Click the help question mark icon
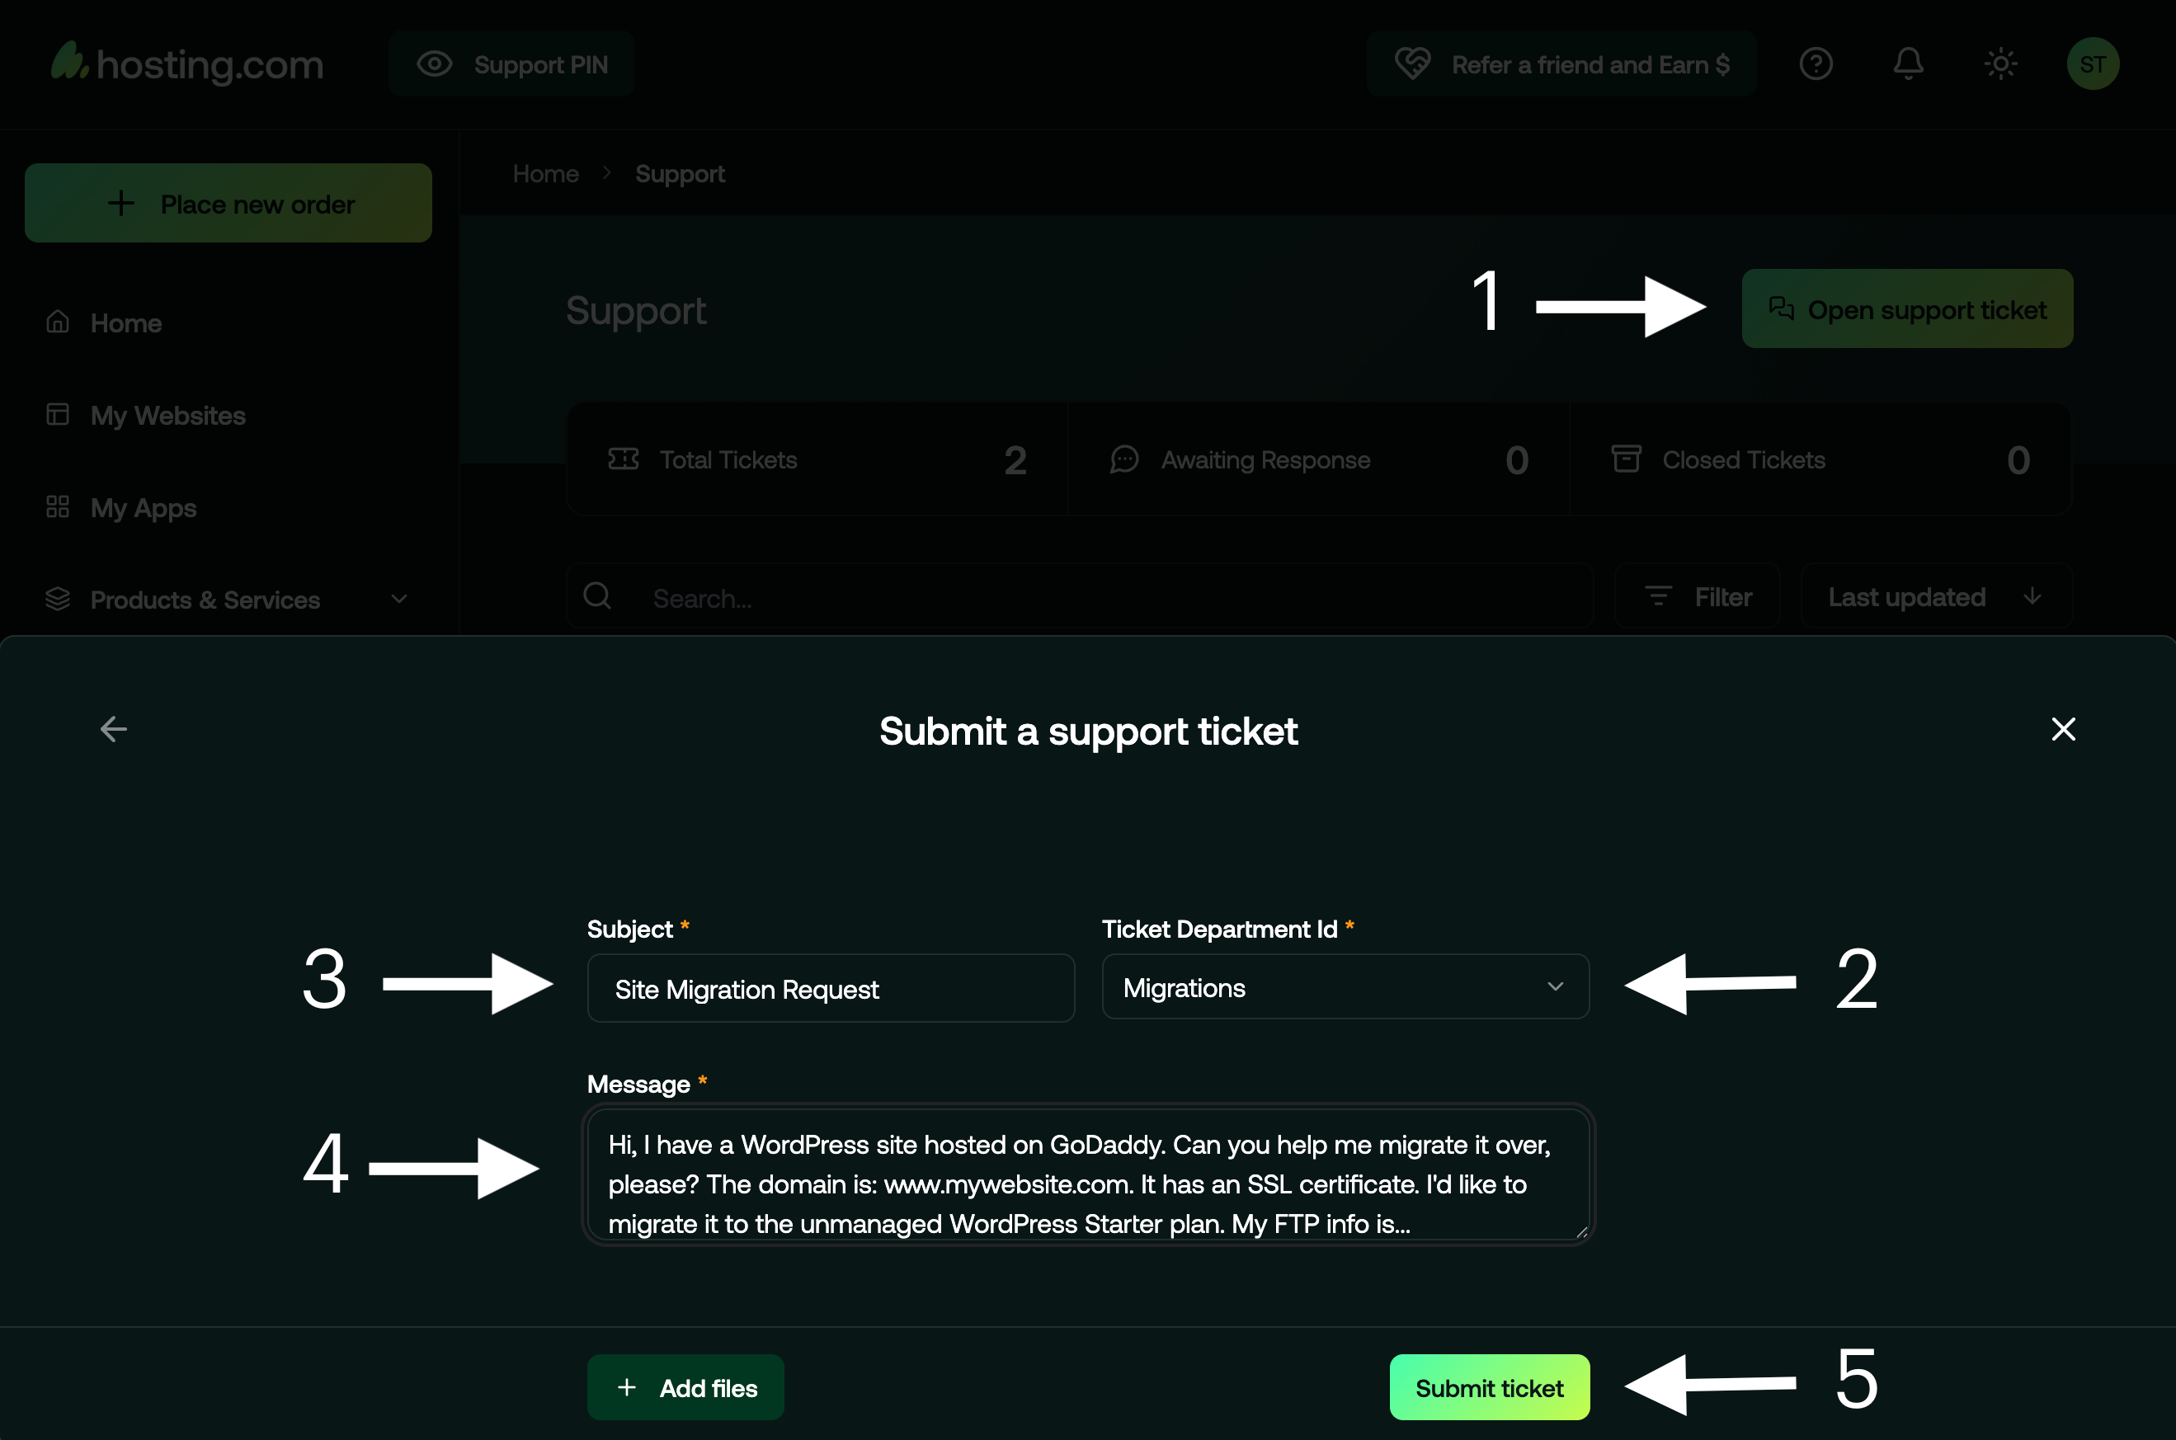Viewport: 2176px width, 1440px height. click(1815, 64)
